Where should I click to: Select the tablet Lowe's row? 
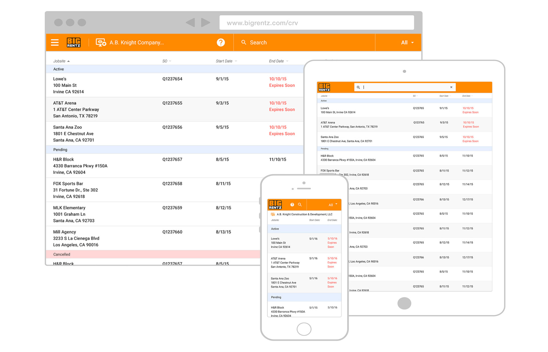404,110
